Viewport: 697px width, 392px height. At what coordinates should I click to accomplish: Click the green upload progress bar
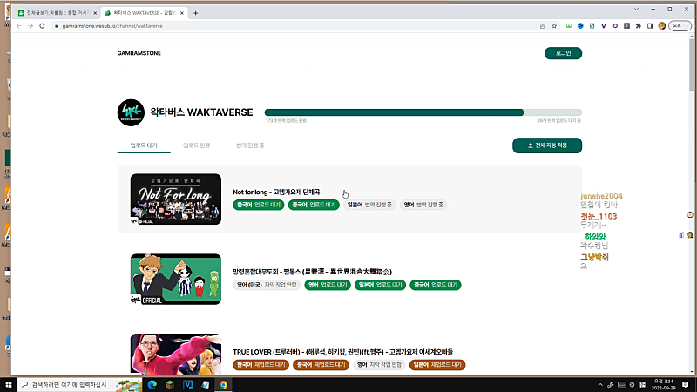click(x=423, y=112)
